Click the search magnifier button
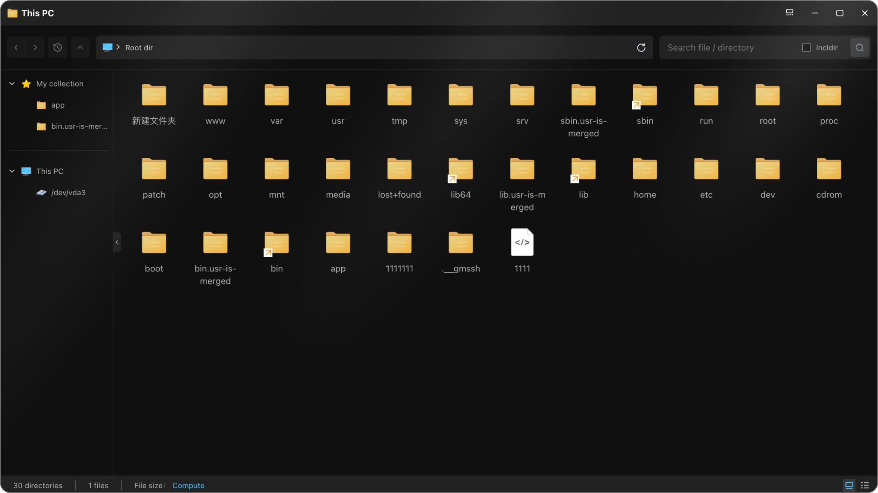This screenshot has width=878, height=493. (859, 47)
